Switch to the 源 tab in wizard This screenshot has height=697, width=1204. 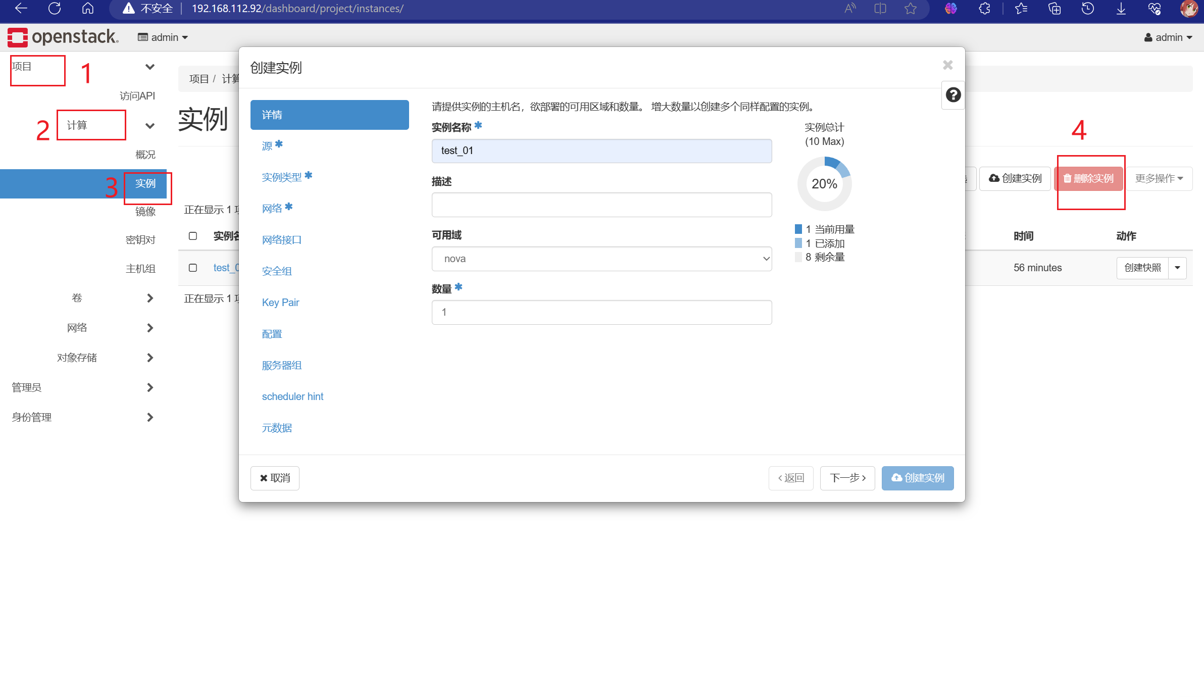(268, 146)
